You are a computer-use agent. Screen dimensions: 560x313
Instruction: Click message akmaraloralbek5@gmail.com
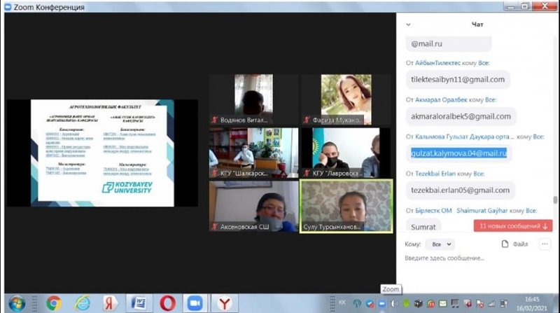461,116
